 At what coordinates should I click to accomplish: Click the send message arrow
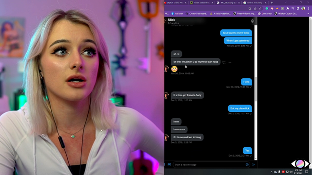(253, 165)
